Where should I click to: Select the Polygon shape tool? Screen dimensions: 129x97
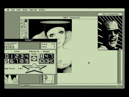point(23,30)
